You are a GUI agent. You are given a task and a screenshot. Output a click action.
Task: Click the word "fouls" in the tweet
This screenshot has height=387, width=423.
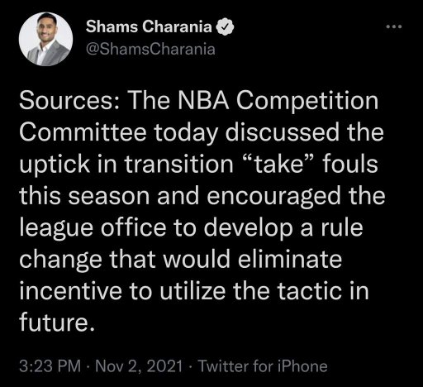350,164
